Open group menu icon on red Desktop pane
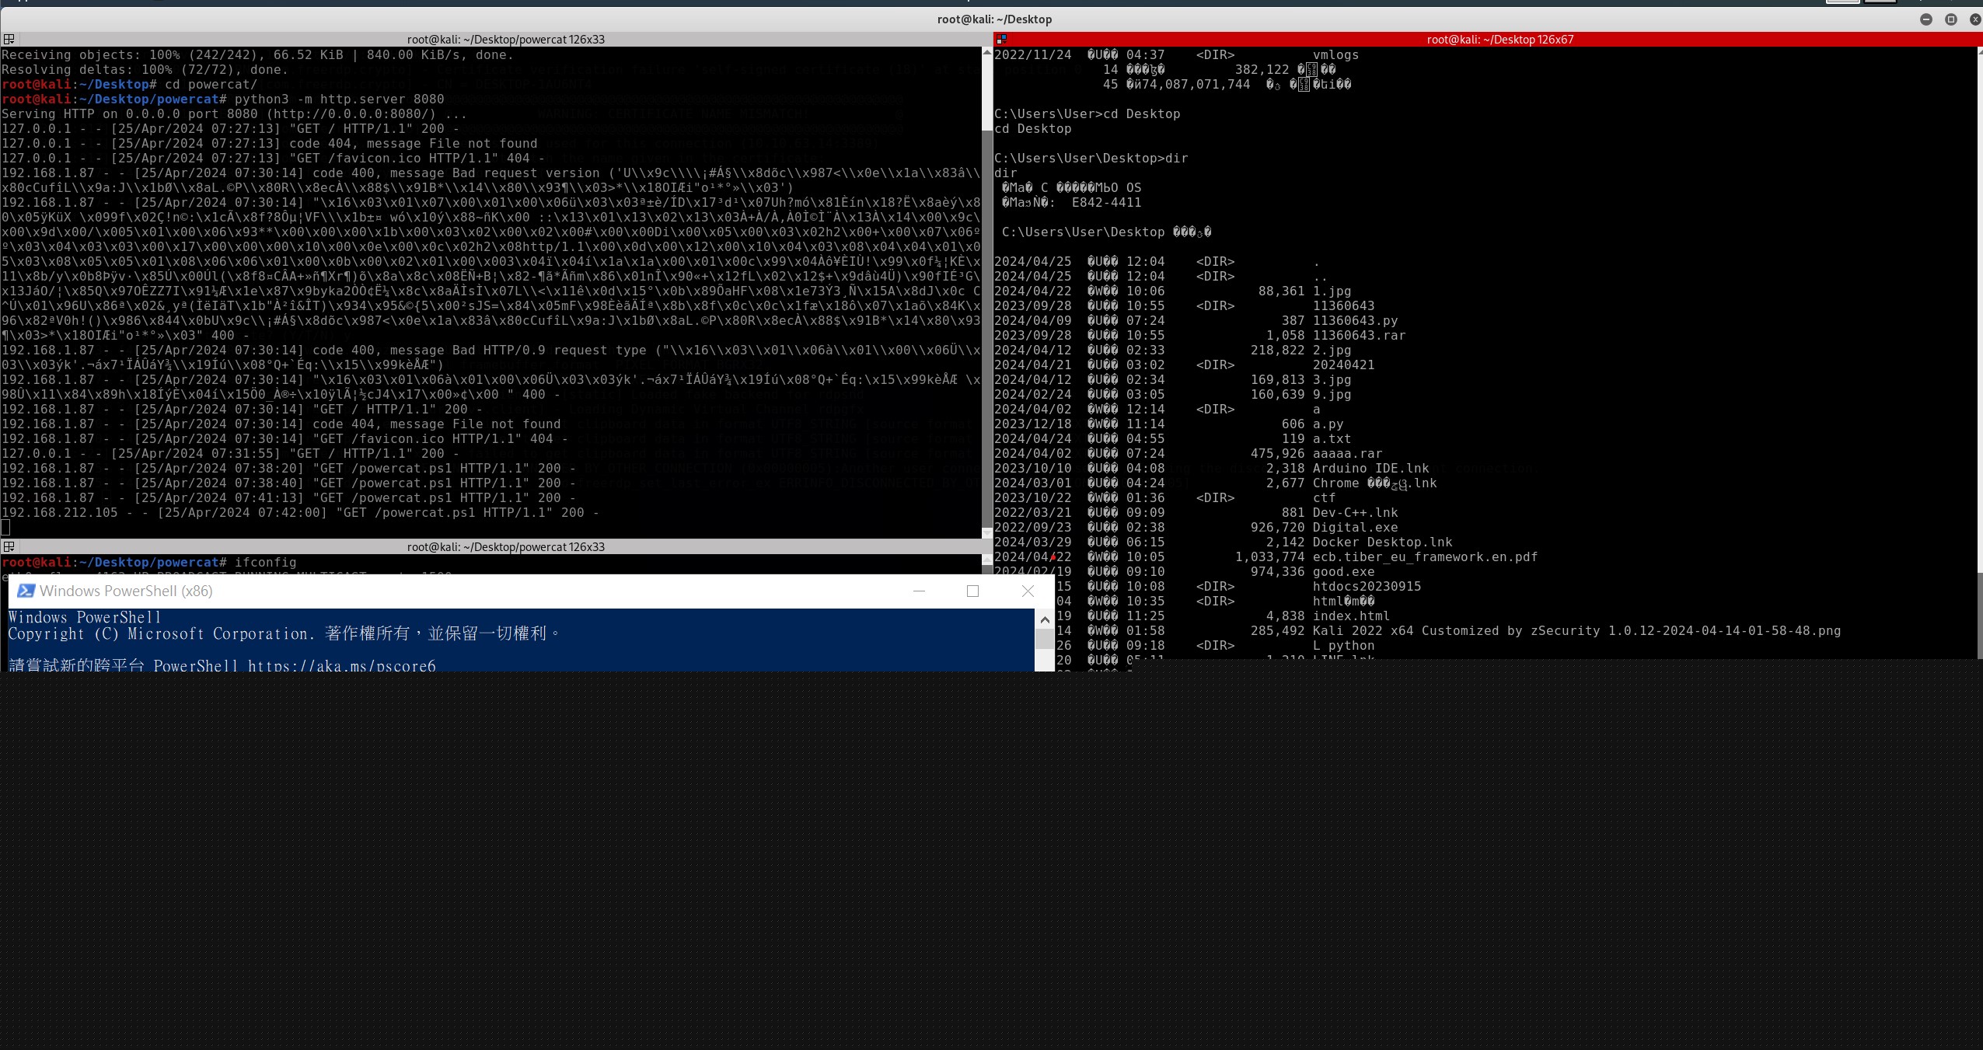Image resolution: width=1983 pixels, height=1050 pixels. click(1002, 39)
